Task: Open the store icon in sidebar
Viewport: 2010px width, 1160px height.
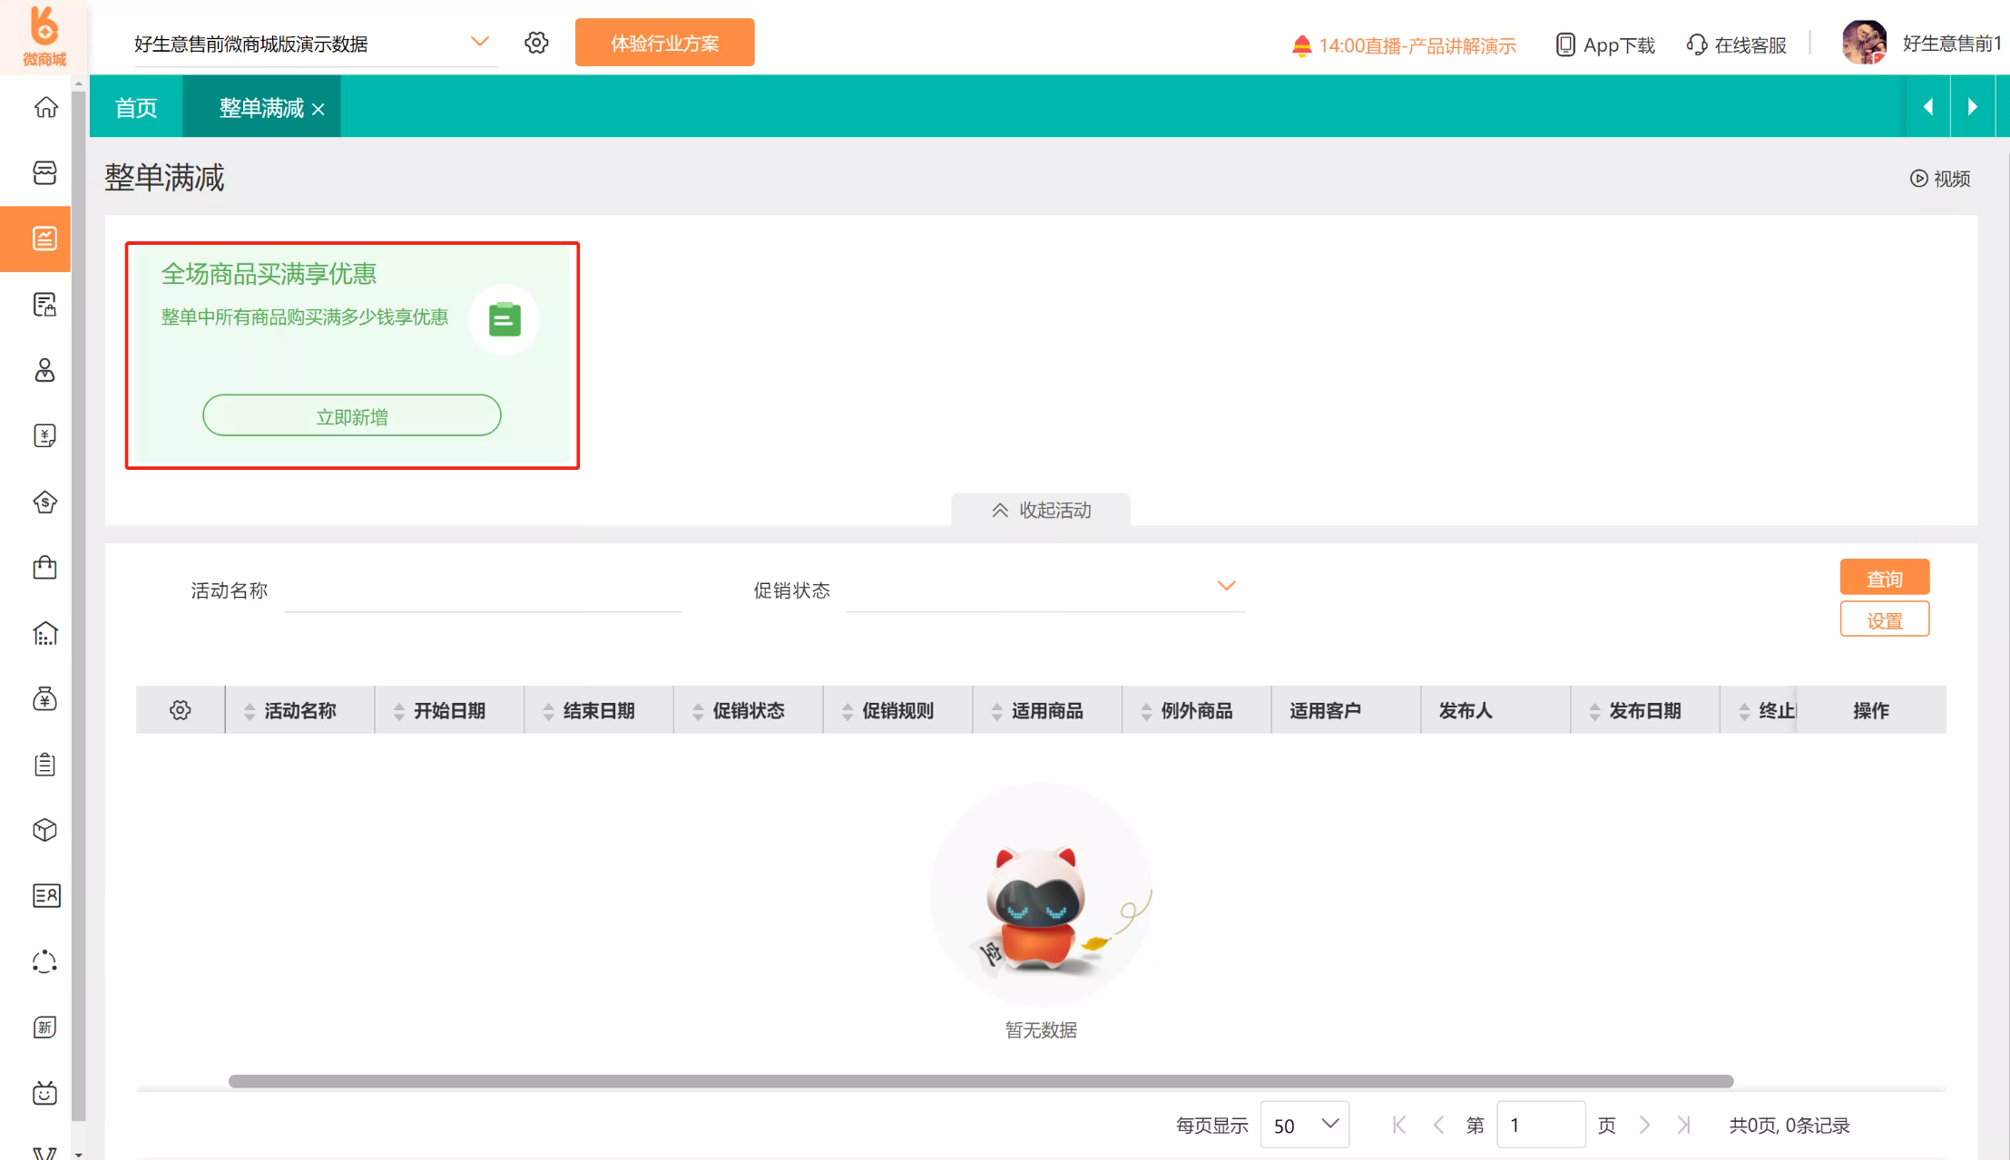Action: [x=45, y=172]
